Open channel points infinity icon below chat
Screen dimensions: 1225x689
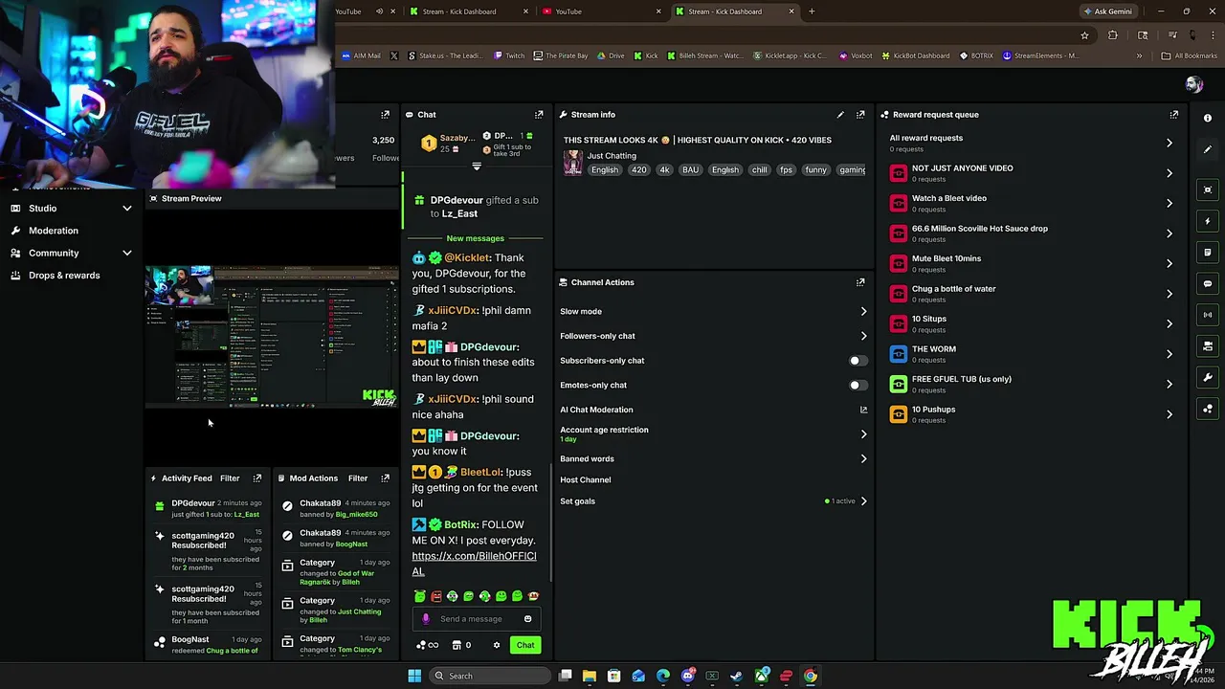[428, 645]
